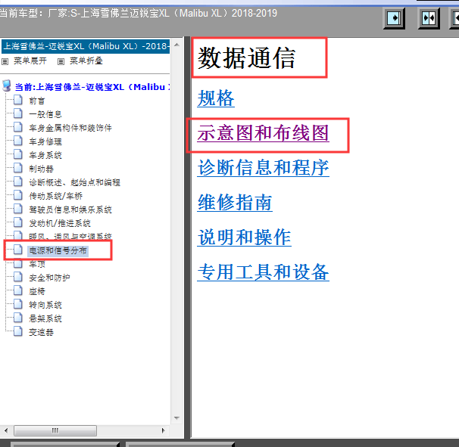This screenshot has width=459, height=447.
Task: Click the page icon next to 转向系统
Action: click(x=18, y=304)
